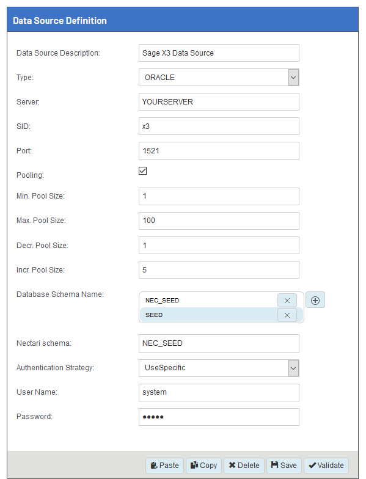Click into the SID field

[219, 126]
